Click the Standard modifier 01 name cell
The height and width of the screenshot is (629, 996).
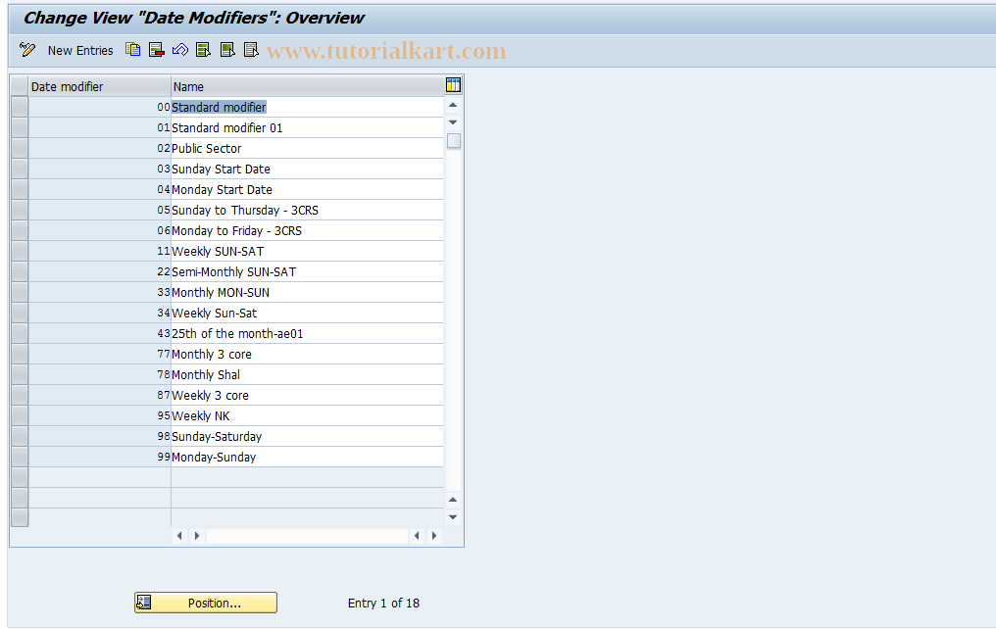(308, 127)
